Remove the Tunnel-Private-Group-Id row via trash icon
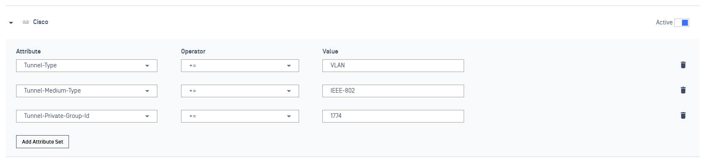The image size is (701, 160). (x=683, y=115)
